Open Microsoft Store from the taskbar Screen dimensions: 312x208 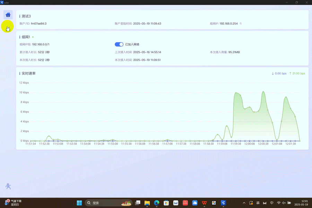pos(166,203)
